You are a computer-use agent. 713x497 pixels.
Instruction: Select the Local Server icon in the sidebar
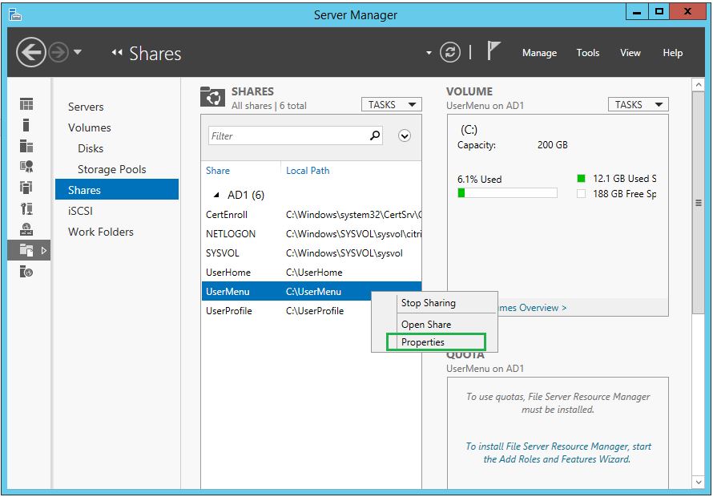click(x=26, y=125)
